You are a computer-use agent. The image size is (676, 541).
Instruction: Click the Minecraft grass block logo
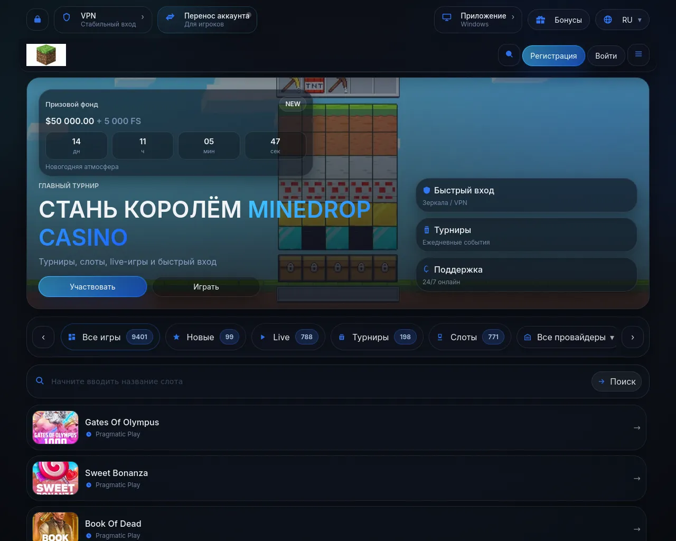(46, 55)
